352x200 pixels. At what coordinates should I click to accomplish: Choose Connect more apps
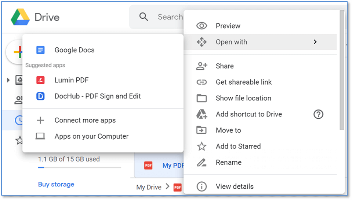103,120
